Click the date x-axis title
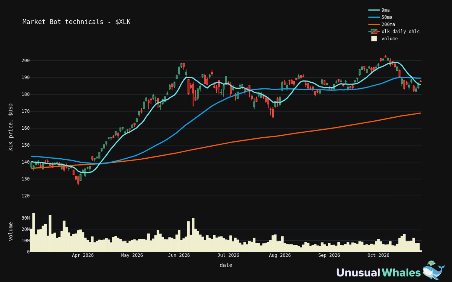Image resolution: width=452 pixels, height=282 pixels. [x=226, y=265]
